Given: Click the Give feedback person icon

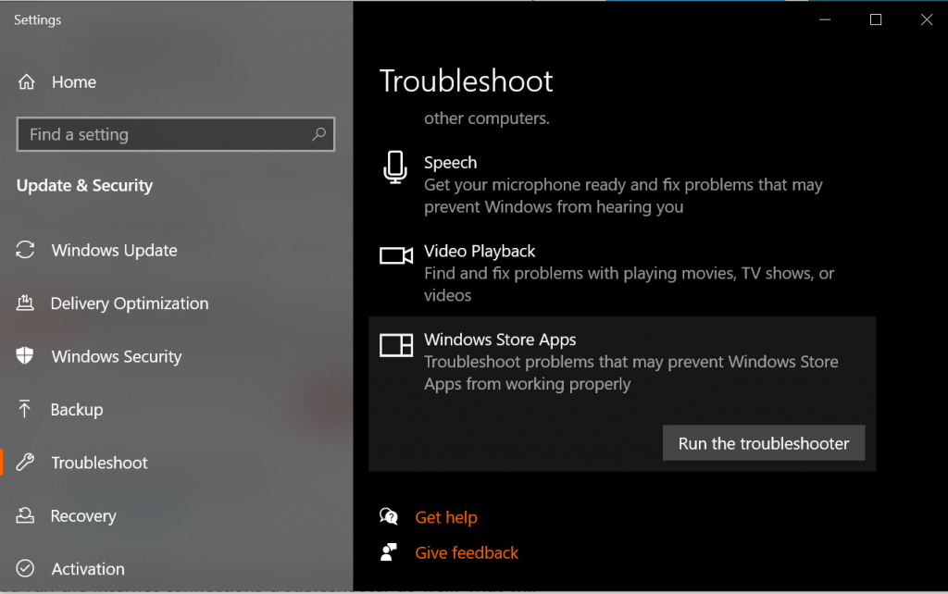Looking at the screenshot, I should pos(389,551).
